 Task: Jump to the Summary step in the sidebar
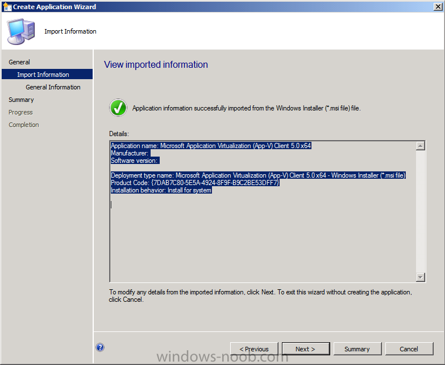[x=21, y=100]
